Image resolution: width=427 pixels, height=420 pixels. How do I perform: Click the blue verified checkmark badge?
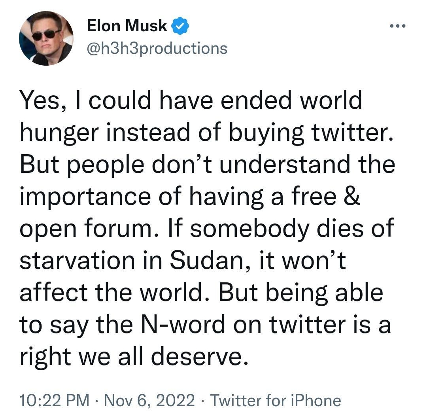pyautogui.click(x=180, y=25)
